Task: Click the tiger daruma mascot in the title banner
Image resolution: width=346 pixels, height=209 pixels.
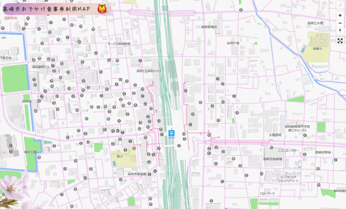Action: click(x=102, y=9)
